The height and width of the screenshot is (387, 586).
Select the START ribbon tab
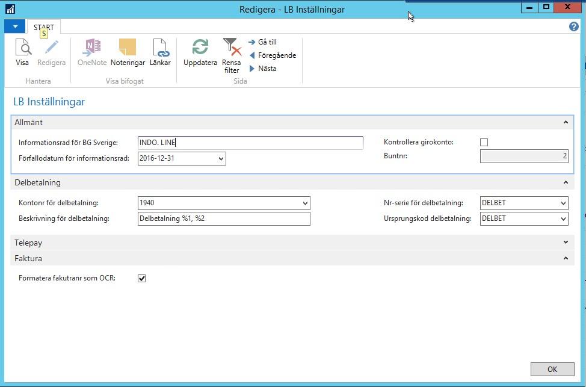pos(44,27)
